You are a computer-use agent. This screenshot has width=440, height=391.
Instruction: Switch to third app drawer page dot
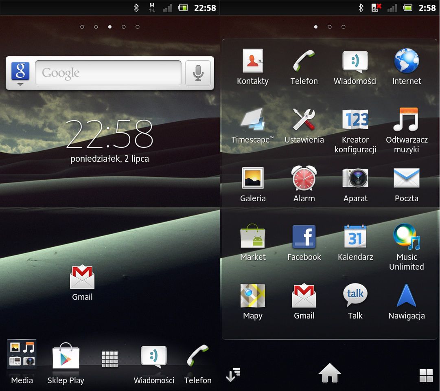tap(344, 27)
